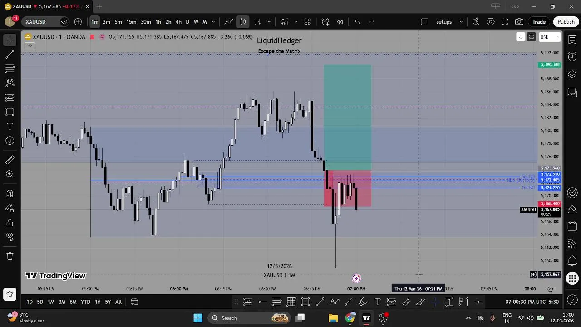Open the Windows Start menu
Viewport: 581px width, 327px height.
coord(198,318)
